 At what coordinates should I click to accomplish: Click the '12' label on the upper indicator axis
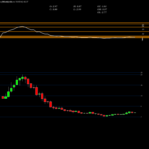[x=143, y=34]
